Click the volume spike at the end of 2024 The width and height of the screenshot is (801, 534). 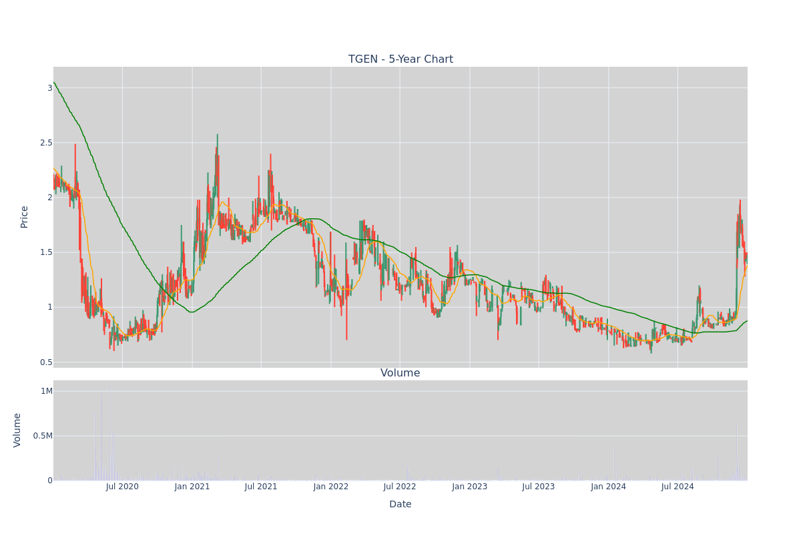(x=737, y=452)
